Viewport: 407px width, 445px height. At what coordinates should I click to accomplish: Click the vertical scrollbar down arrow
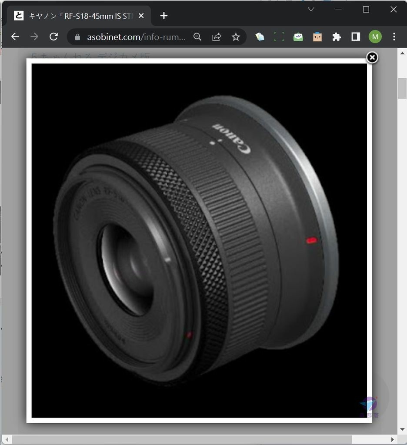(x=402, y=429)
